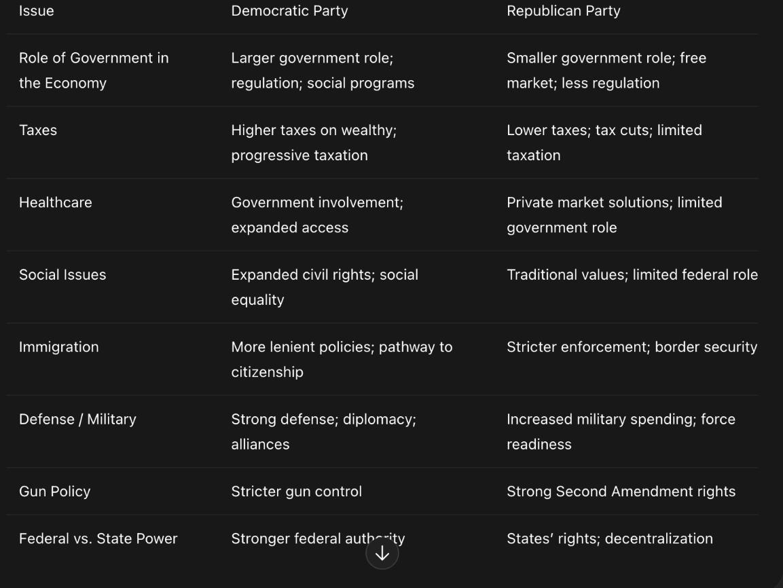783x588 pixels.
Task: Click the "Stricter gun control" cell
Action: pyautogui.click(x=296, y=492)
